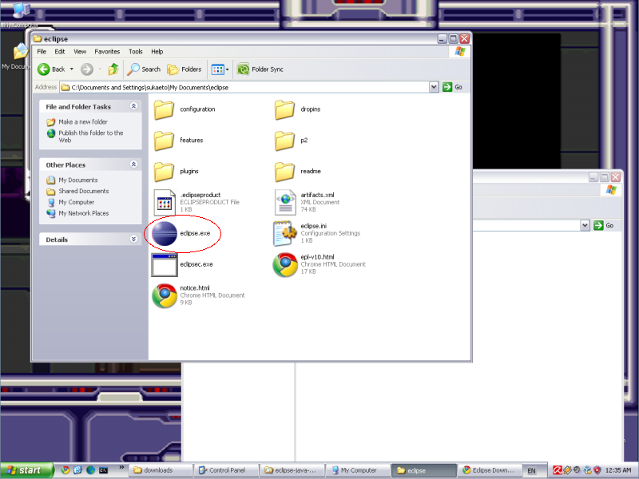The height and width of the screenshot is (479, 639).
Task: Click the Make a new folder link
Action: [x=82, y=122]
